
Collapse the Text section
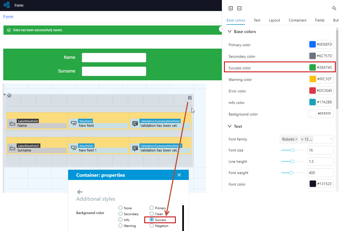click(230, 126)
